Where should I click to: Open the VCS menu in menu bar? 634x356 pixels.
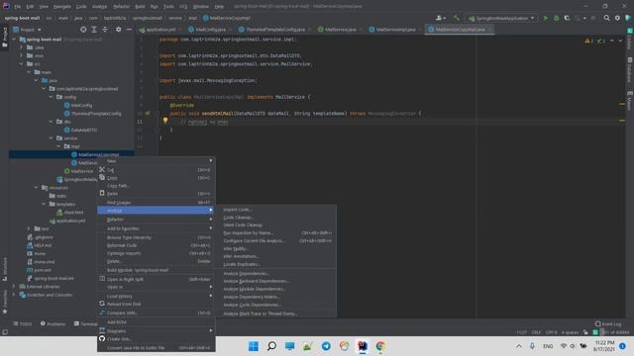click(x=183, y=7)
